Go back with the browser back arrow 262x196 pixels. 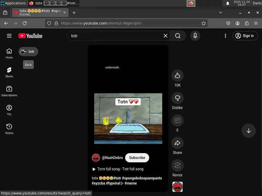tap(6, 23)
